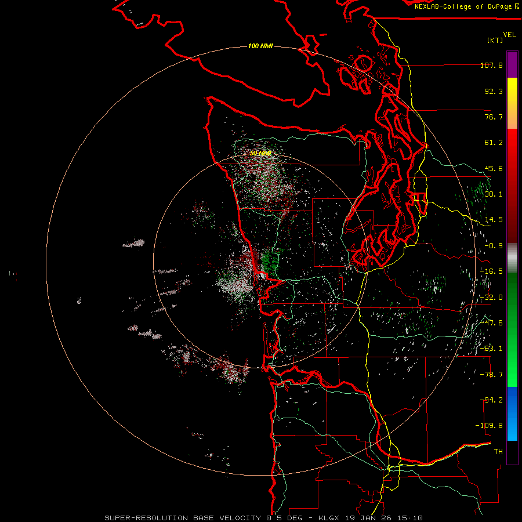
Task: Select the -47.6 legend value
Action: (x=491, y=323)
